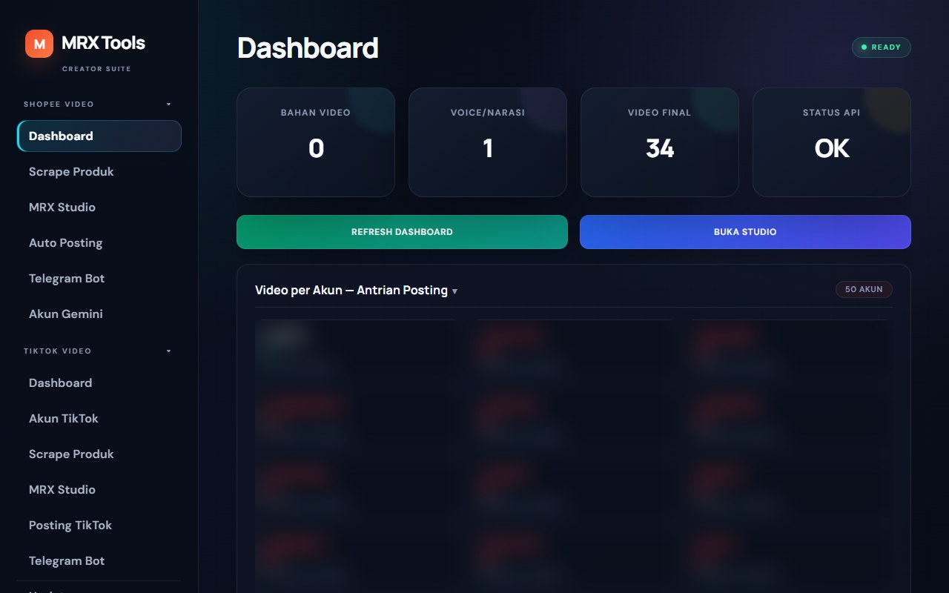
Task: Go to Auto Posting page
Action: click(x=99, y=242)
